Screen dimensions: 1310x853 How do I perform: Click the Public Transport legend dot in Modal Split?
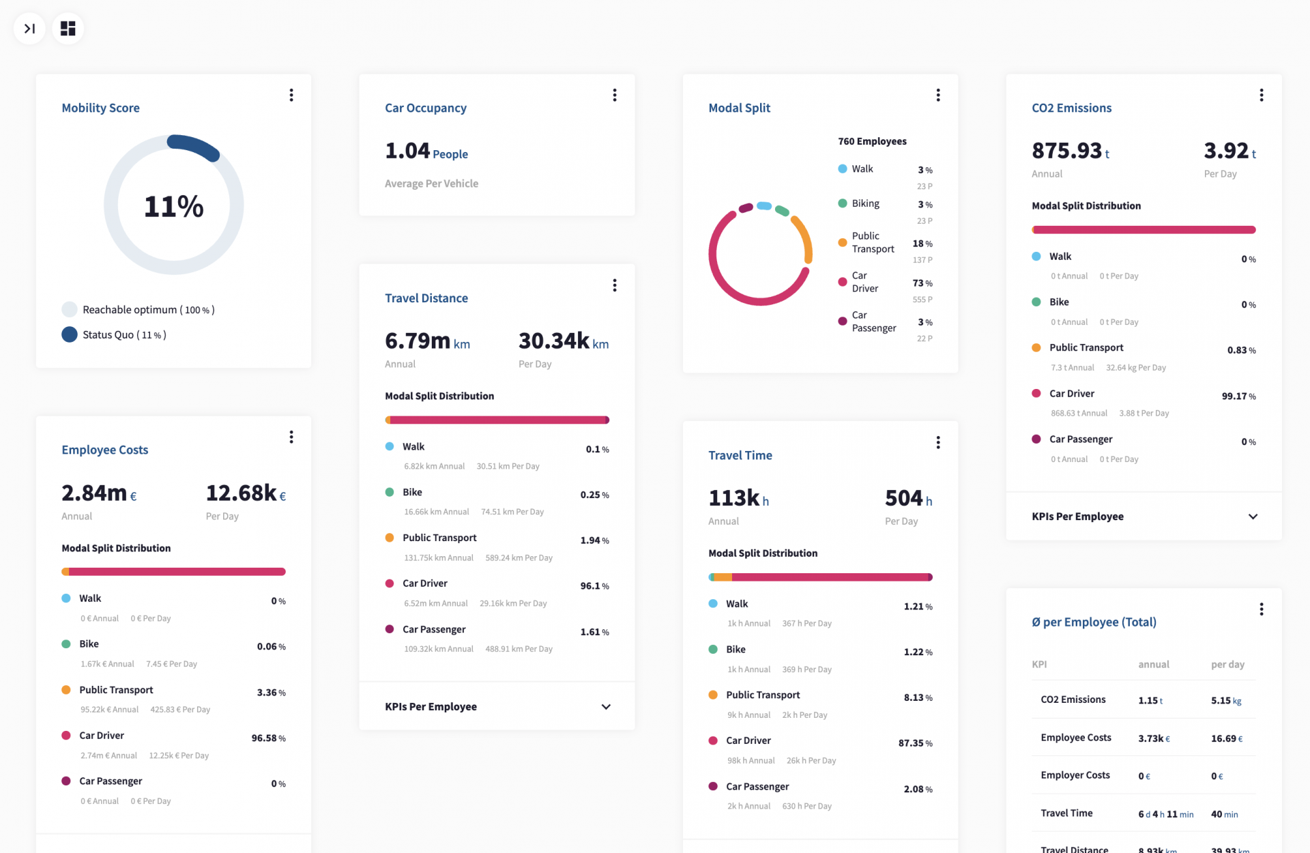(843, 242)
